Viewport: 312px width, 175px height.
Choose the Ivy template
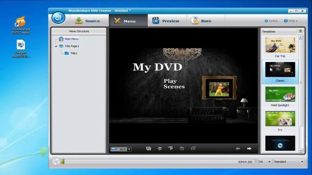tap(280, 119)
